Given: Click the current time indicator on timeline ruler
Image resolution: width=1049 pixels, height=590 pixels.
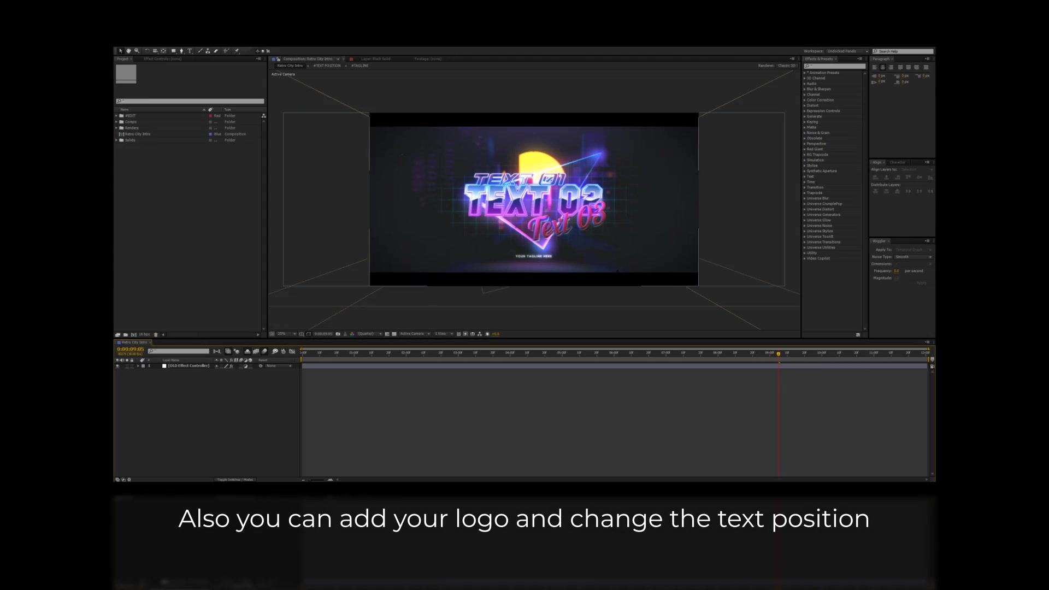Looking at the screenshot, I should pyautogui.click(x=779, y=353).
